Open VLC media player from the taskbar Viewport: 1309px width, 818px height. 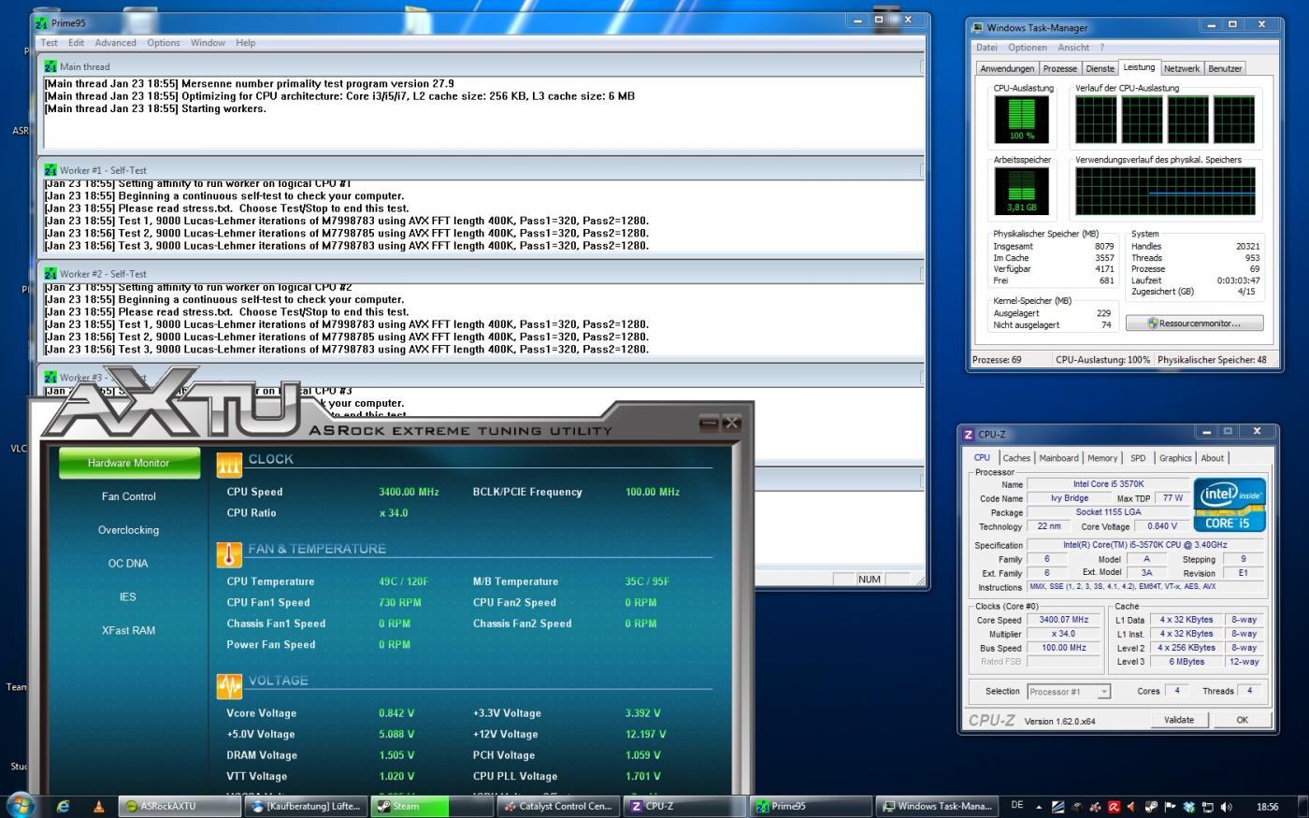pos(98,806)
